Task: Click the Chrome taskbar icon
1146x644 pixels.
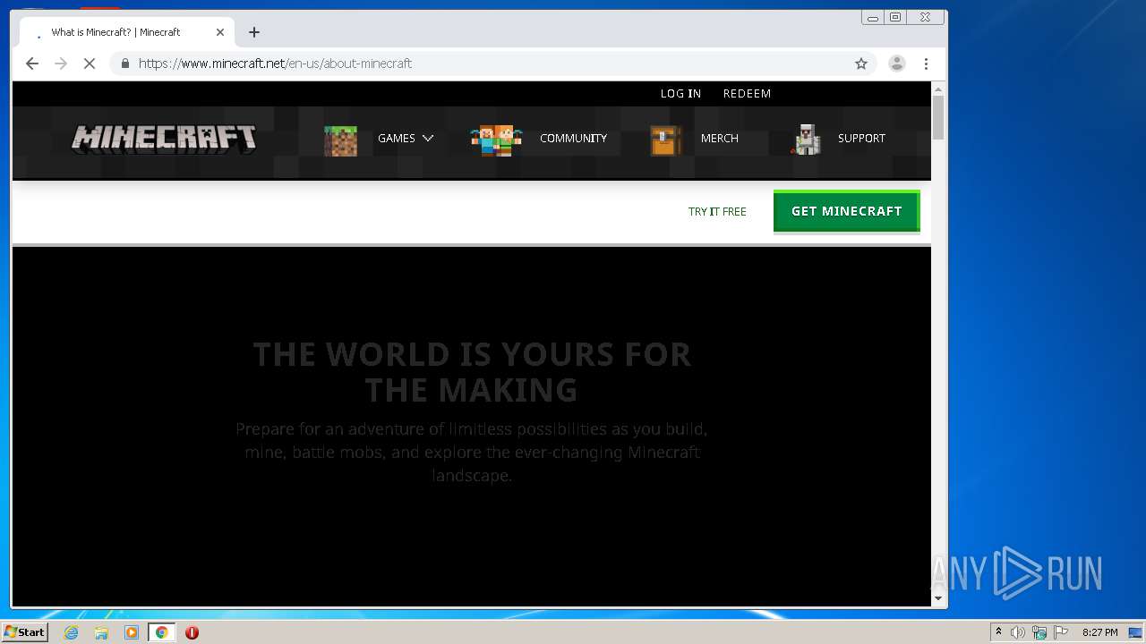Action: [162, 632]
